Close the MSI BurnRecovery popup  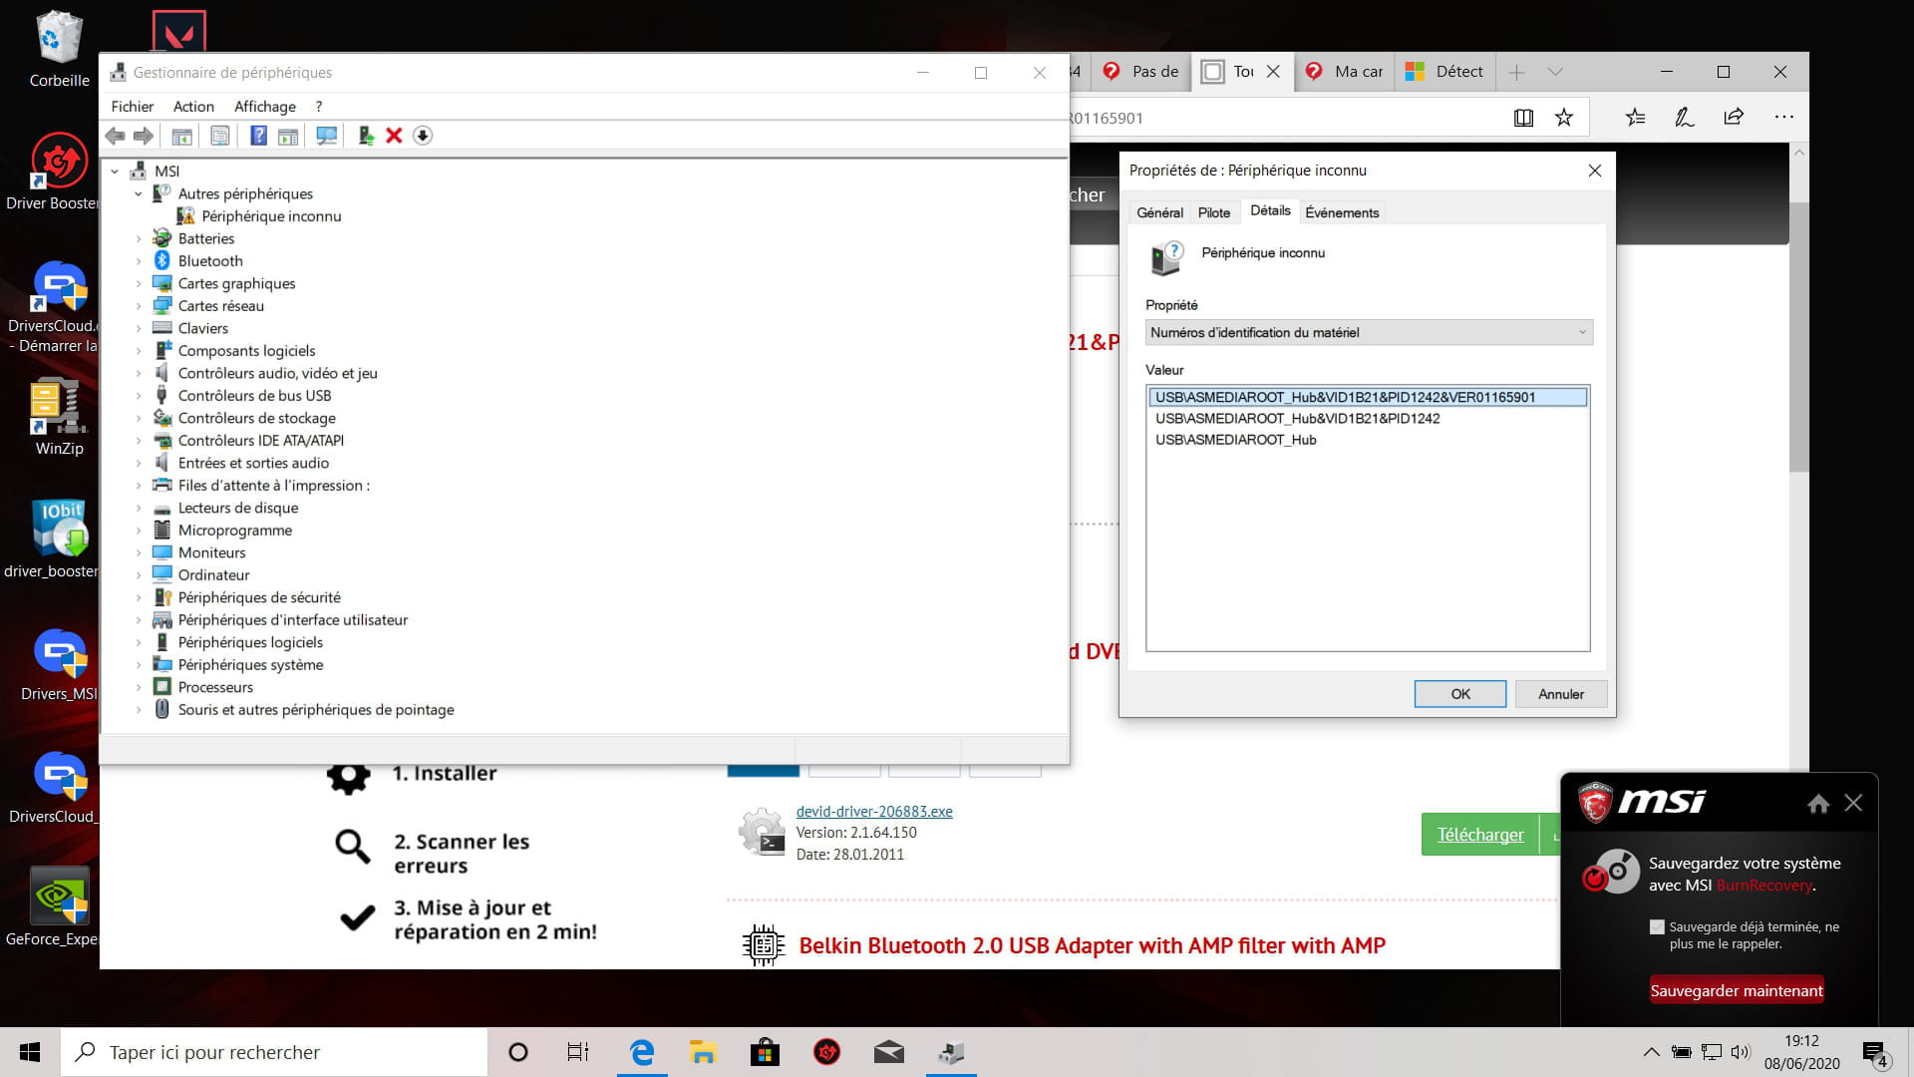1853,803
